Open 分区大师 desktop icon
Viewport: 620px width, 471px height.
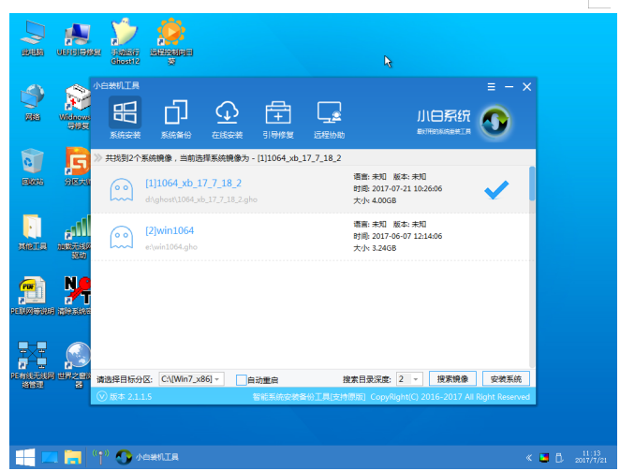pos(78,167)
